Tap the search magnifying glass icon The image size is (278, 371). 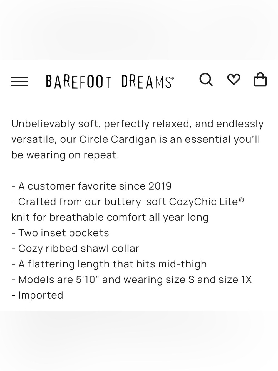(206, 80)
